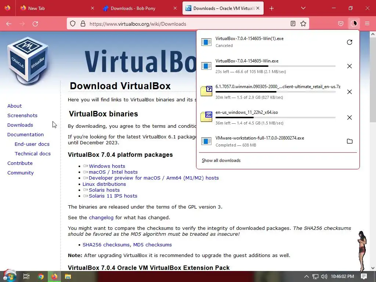Screen dimensions: 376x282
Task: Reload the page with the refresh icon
Action: click(35, 24)
